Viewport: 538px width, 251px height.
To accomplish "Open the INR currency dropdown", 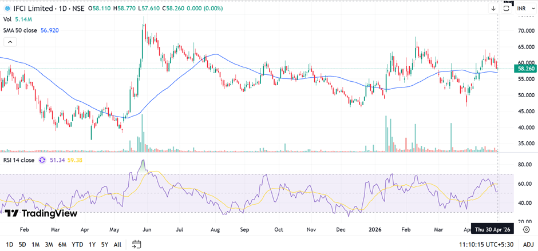I will click(x=521, y=9).
